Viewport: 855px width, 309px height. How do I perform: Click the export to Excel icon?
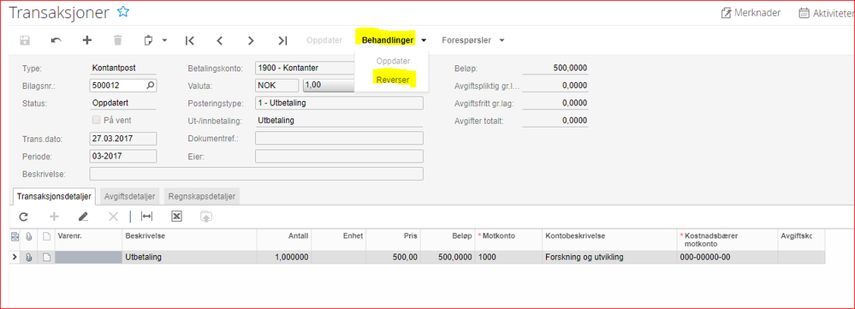[x=176, y=217]
